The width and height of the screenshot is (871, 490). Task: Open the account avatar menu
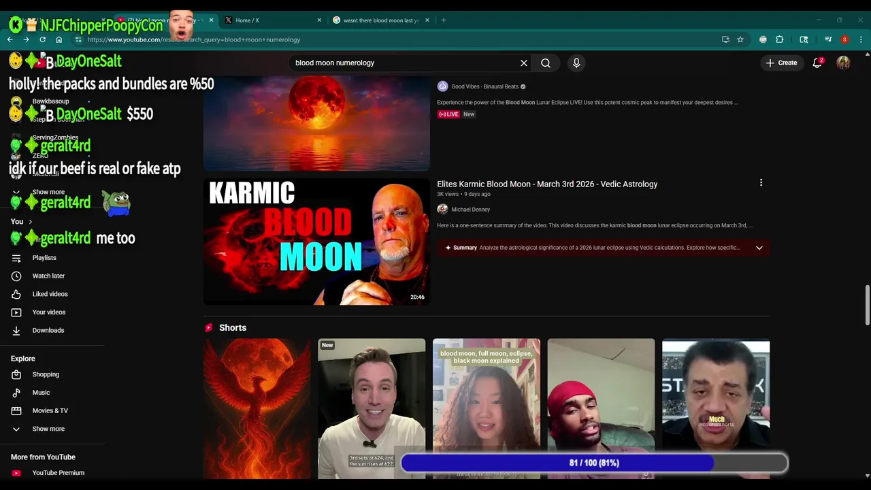coord(843,63)
